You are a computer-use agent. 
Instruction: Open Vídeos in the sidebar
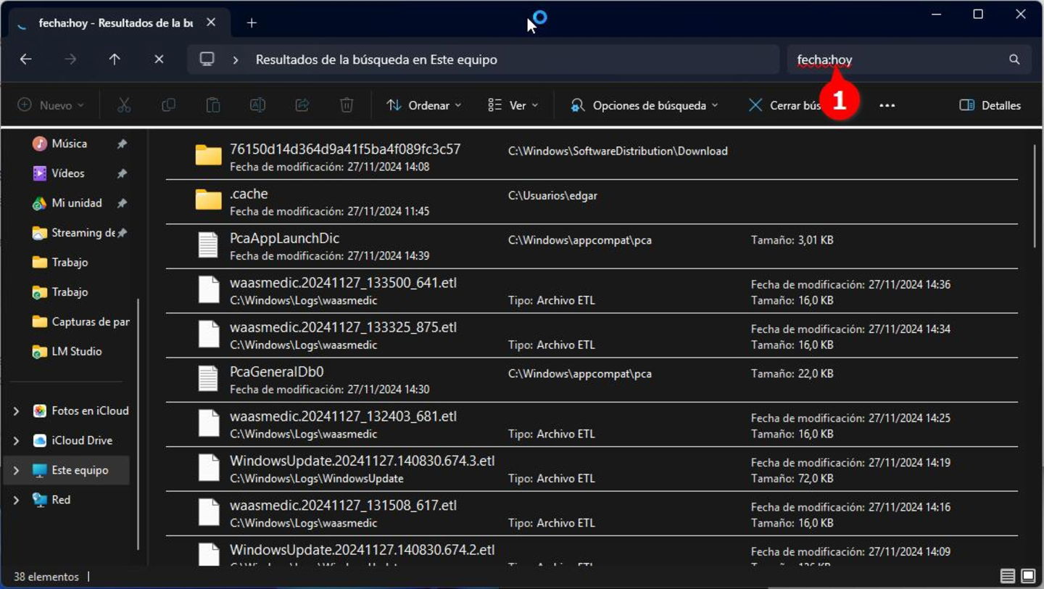(68, 173)
